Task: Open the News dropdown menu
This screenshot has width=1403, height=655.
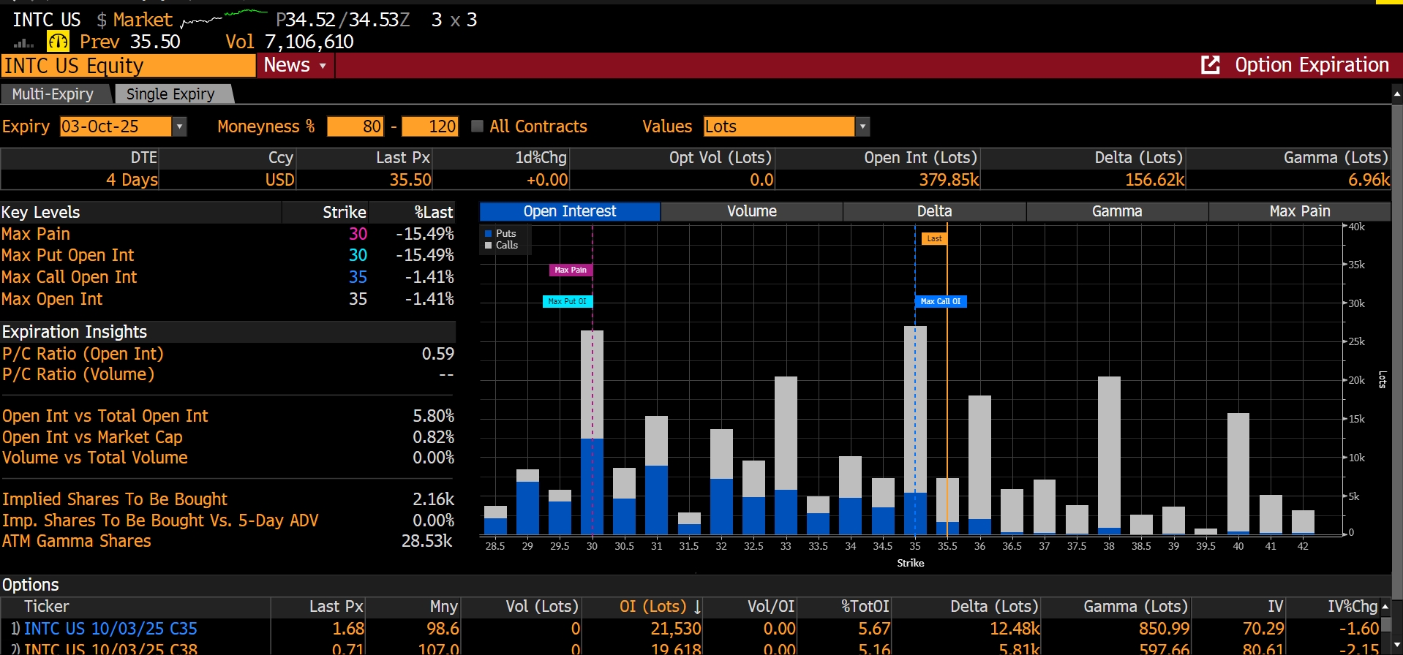Action: pyautogui.click(x=295, y=66)
